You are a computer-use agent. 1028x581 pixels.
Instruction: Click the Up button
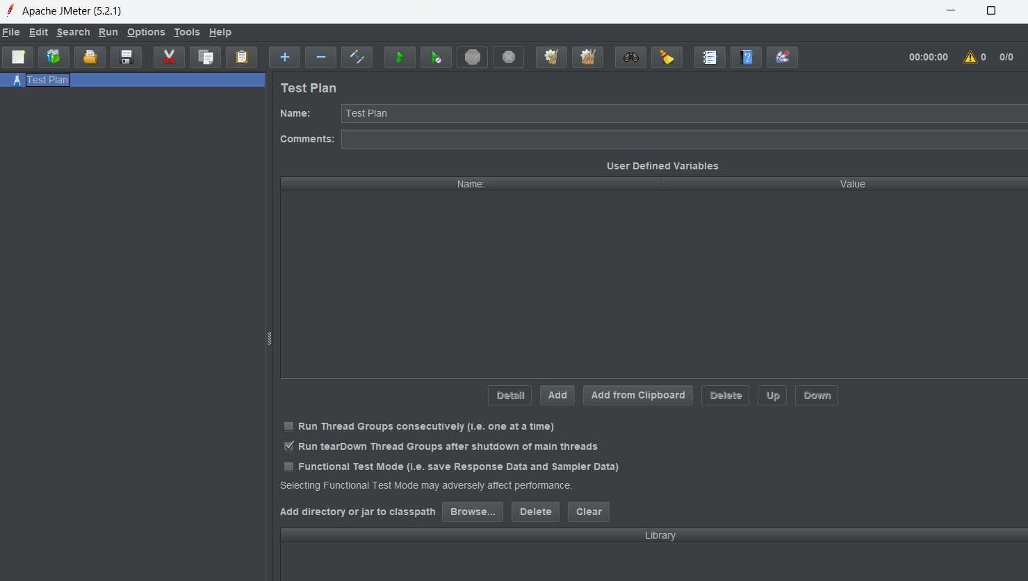pos(773,396)
